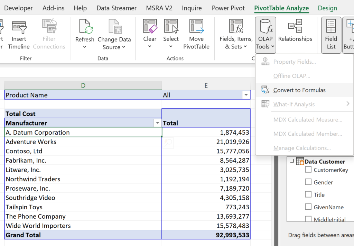Tick the GivenName field checkbox
The image size is (354, 246).
point(308,207)
